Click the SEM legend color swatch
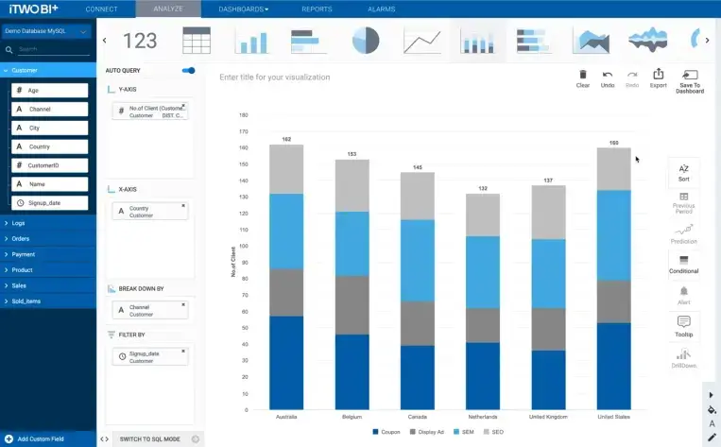 click(456, 431)
